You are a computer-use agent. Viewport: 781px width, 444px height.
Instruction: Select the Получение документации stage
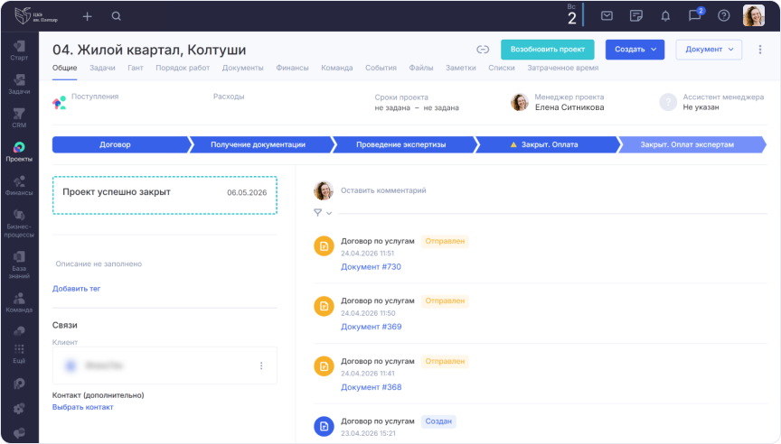261,144
